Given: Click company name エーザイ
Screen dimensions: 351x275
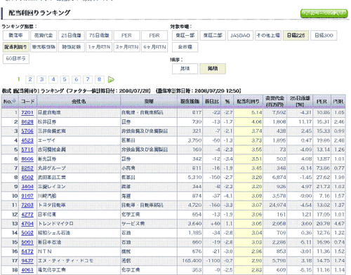Looking at the screenshot, I should pyautogui.click(x=46, y=140).
